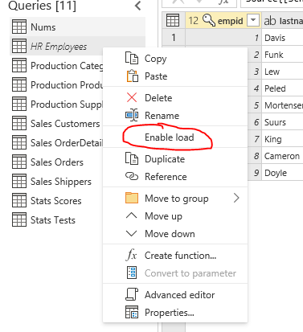Select the Sales Shippers query

click(56, 181)
